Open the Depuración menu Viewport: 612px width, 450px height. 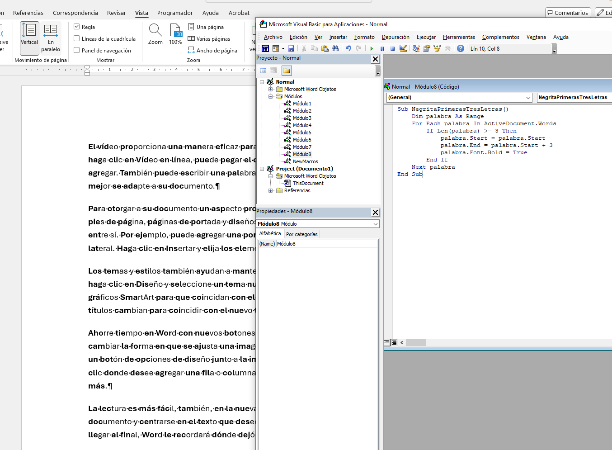pos(395,37)
